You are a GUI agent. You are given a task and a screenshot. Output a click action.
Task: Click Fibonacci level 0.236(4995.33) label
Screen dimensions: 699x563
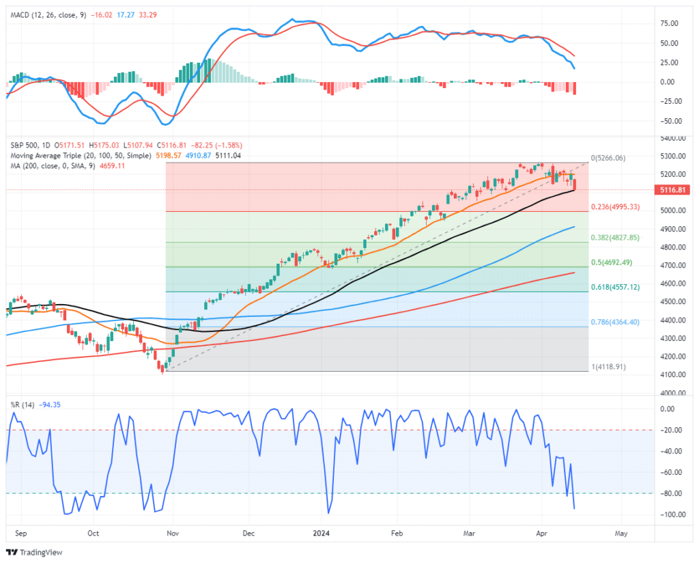point(615,207)
